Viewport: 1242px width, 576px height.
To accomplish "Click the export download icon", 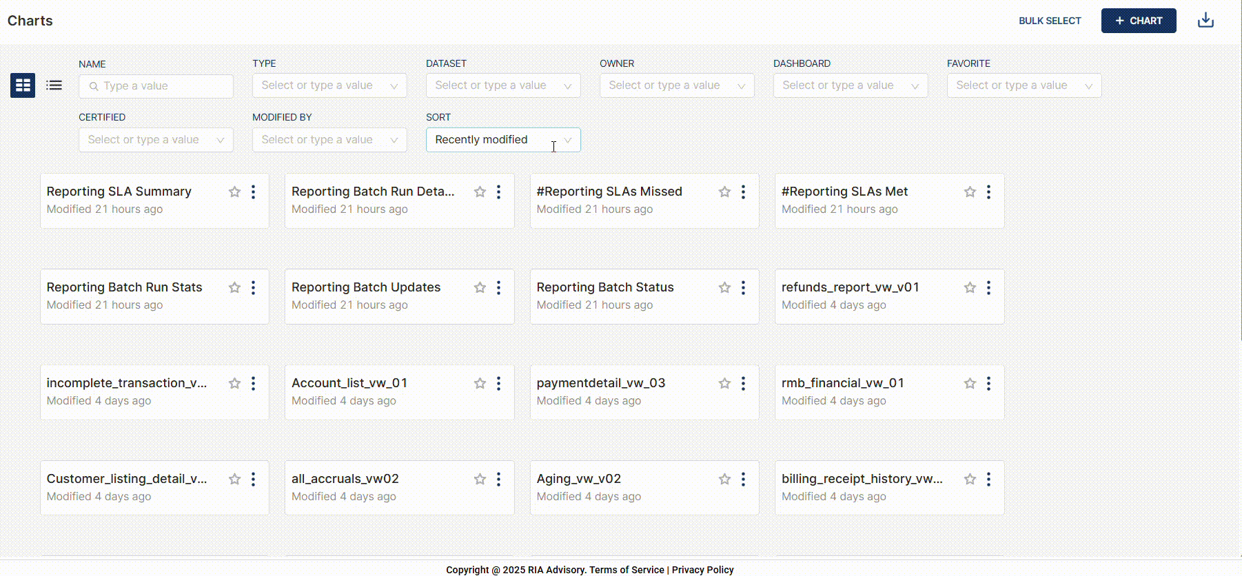I will point(1205,21).
